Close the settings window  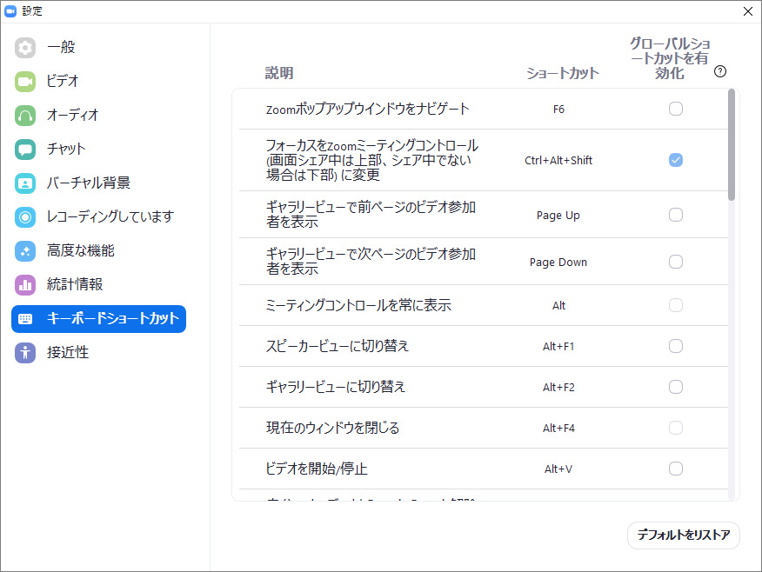[747, 11]
